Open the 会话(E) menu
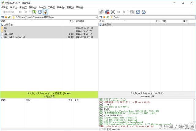This screenshot has height=131, width=196. coord(5,7)
